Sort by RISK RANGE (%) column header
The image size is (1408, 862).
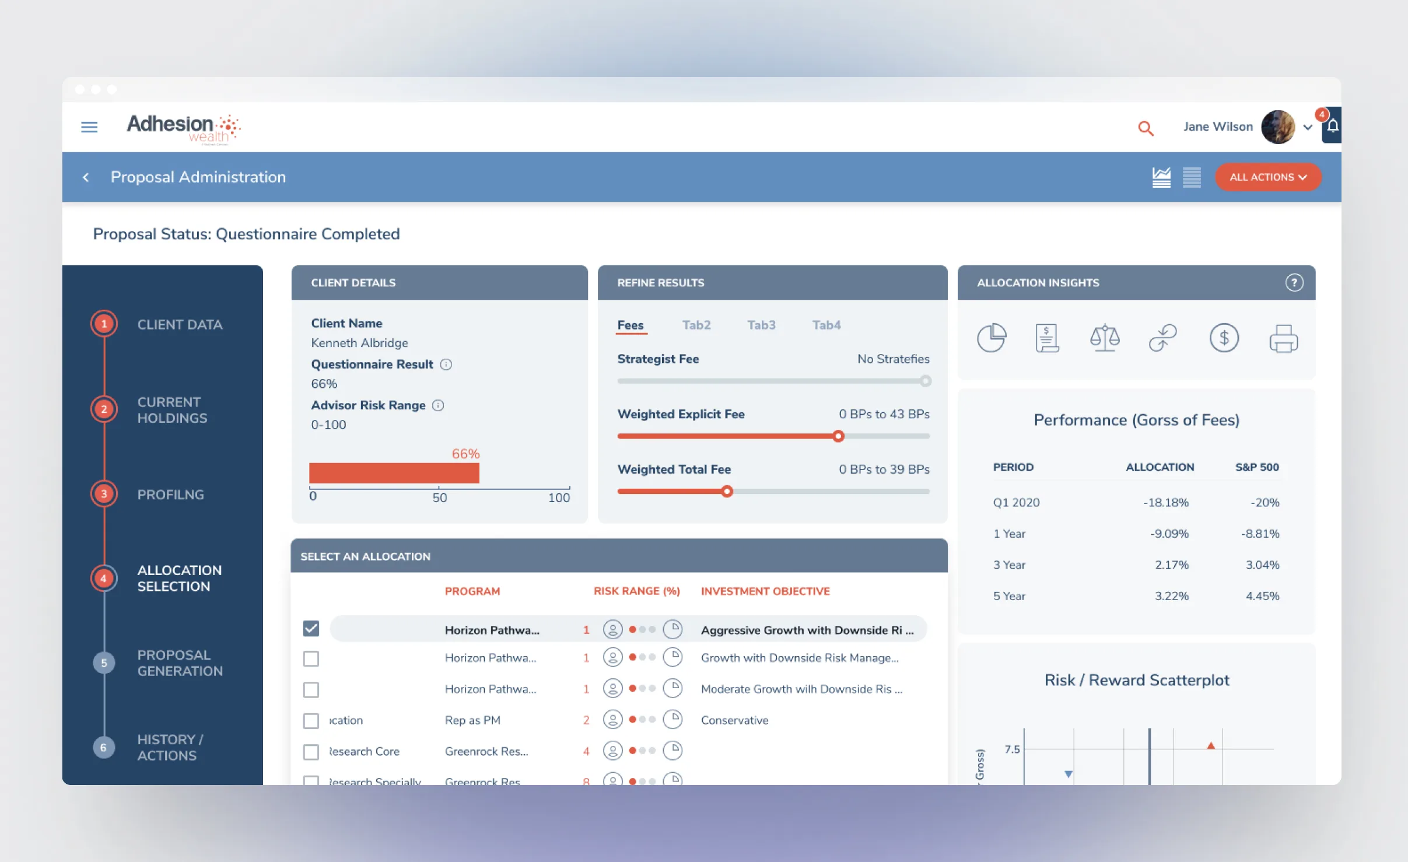[637, 591]
